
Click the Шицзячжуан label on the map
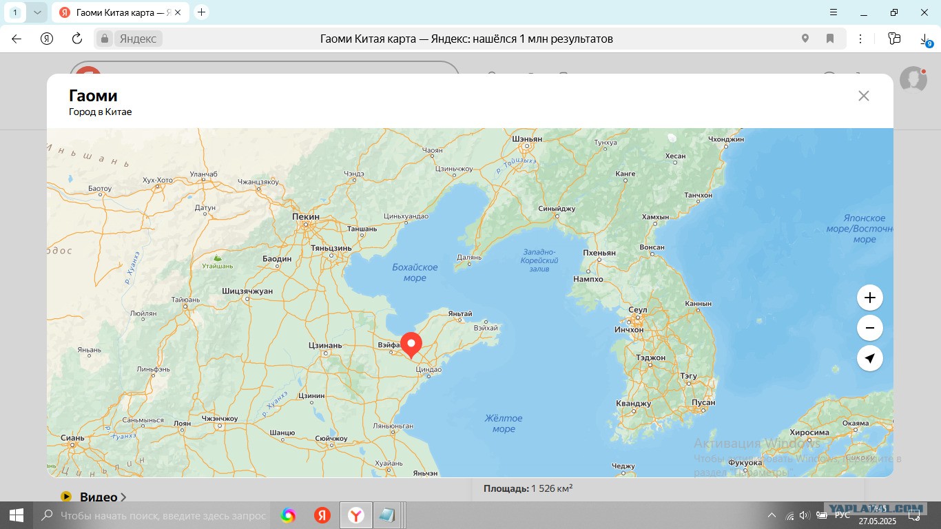[247, 291]
